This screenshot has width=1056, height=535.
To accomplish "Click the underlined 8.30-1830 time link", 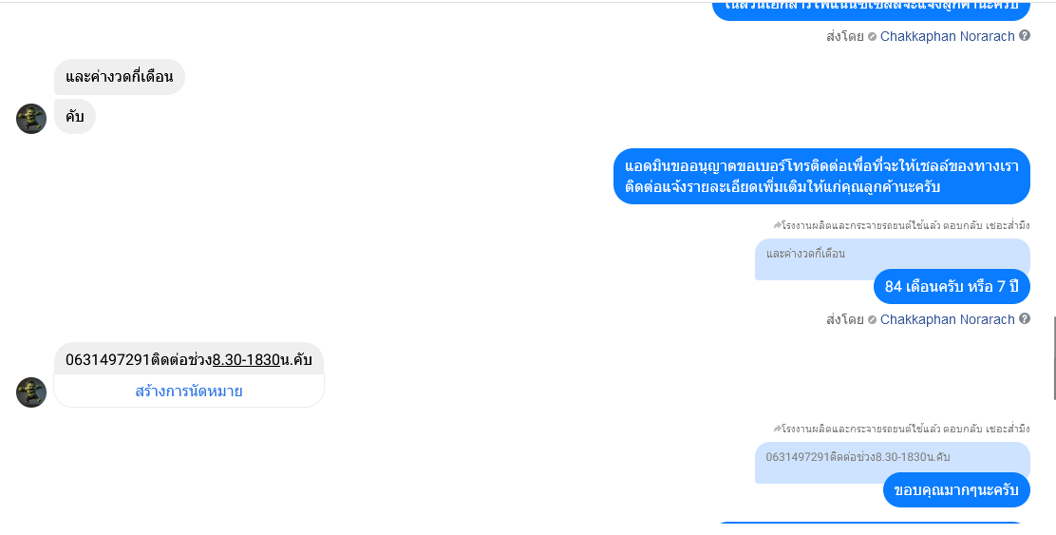I will tap(246, 360).
